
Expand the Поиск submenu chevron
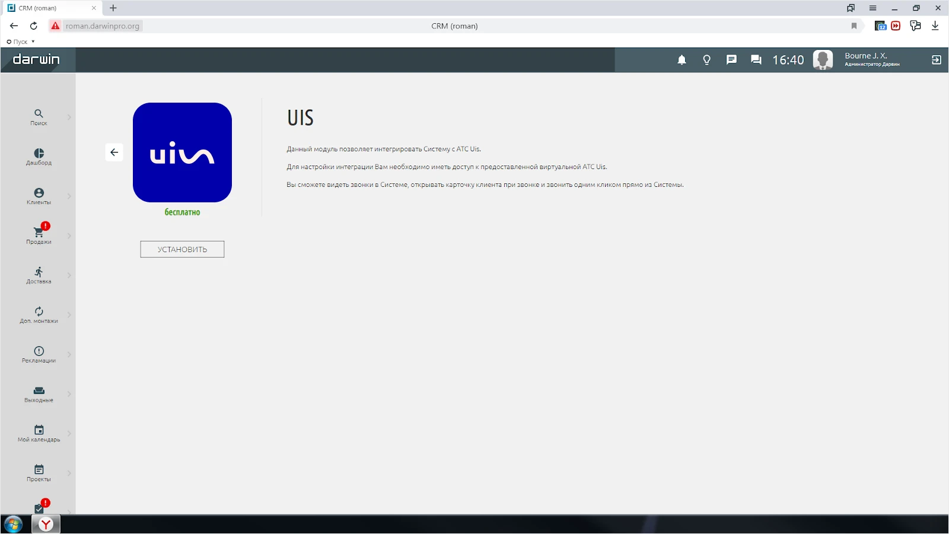tap(69, 117)
